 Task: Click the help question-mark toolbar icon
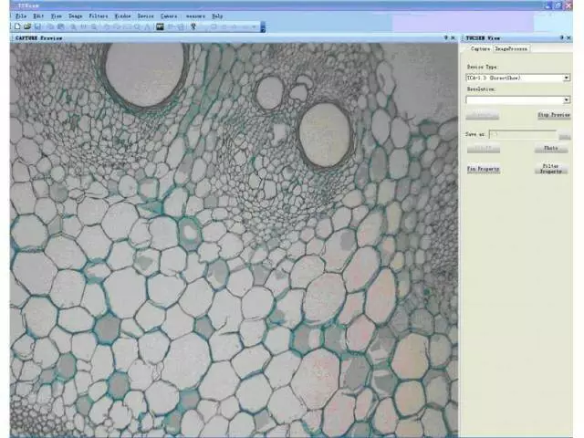point(193,27)
